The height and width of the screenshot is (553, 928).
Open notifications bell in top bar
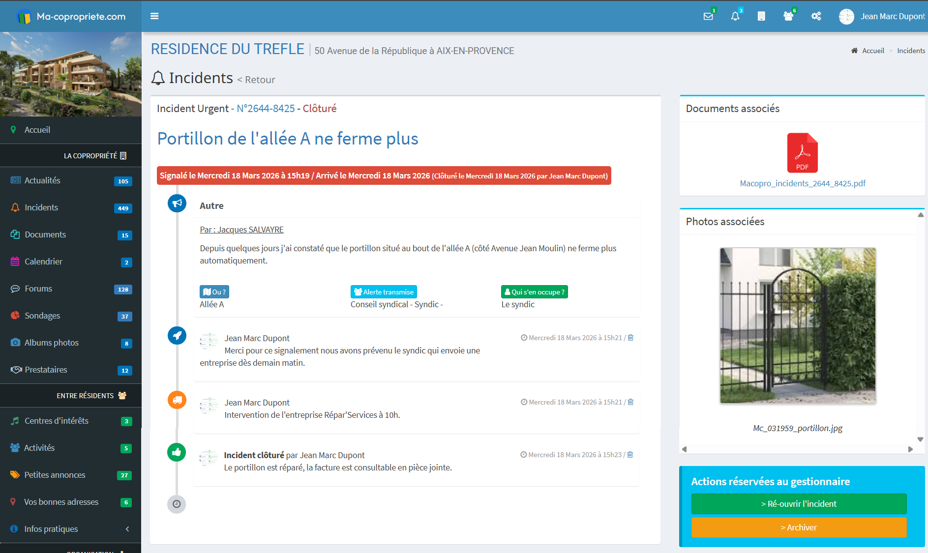pos(735,16)
